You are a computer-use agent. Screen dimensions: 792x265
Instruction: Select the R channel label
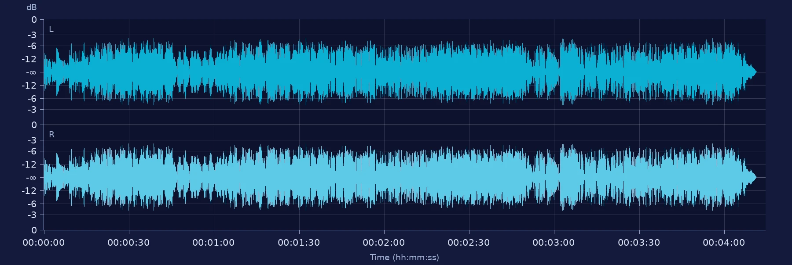[x=51, y=135]
